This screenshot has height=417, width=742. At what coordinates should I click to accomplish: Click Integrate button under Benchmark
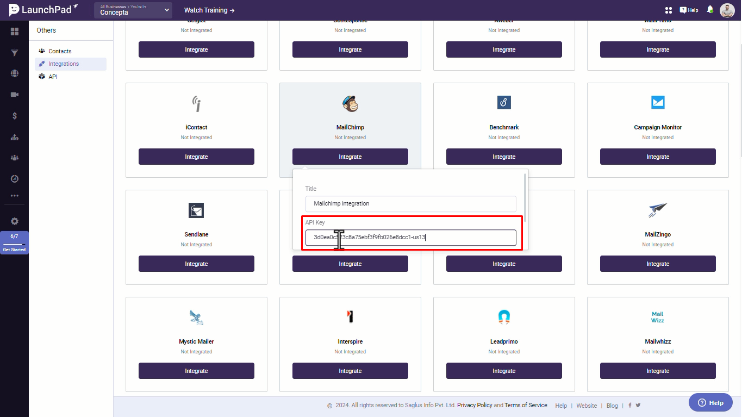504,157
